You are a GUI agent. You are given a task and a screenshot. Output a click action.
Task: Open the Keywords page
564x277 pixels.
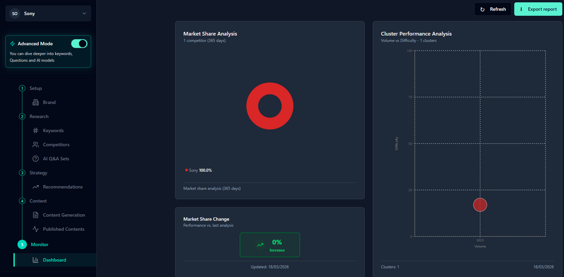(53, 130)
